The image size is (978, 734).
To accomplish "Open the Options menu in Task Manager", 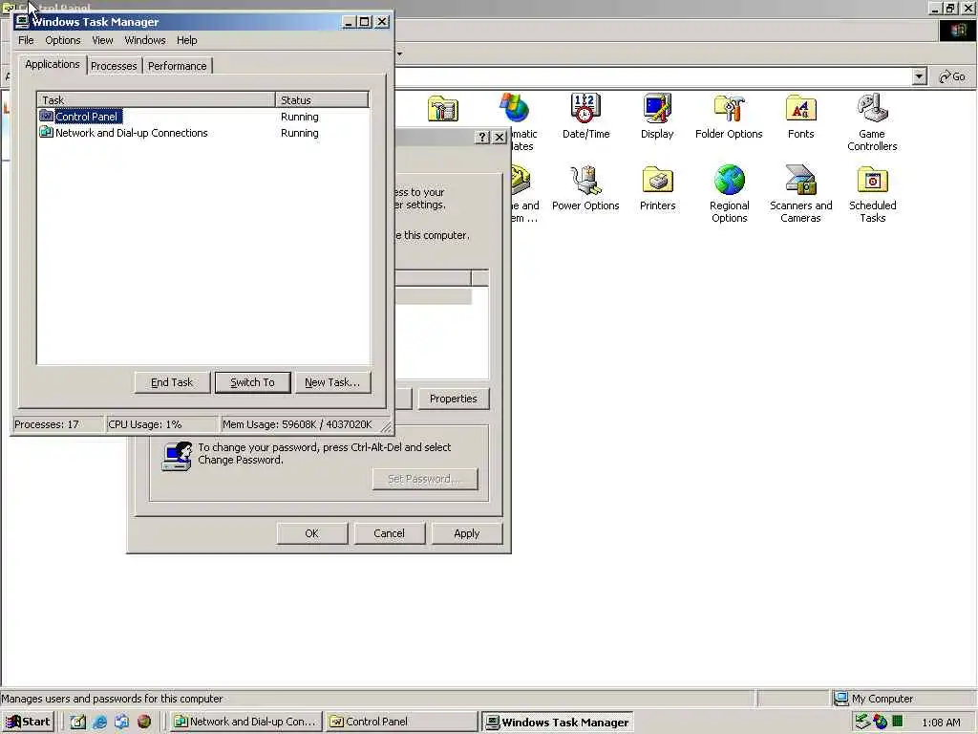I will (x=62, y=40).
